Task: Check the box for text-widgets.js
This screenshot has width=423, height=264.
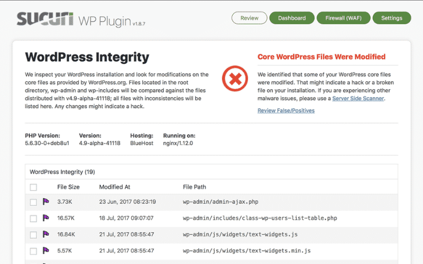Action: [33, 235]
